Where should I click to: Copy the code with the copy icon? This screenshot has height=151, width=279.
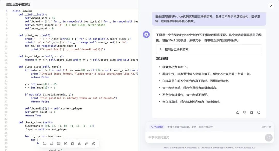coord(73,144)
